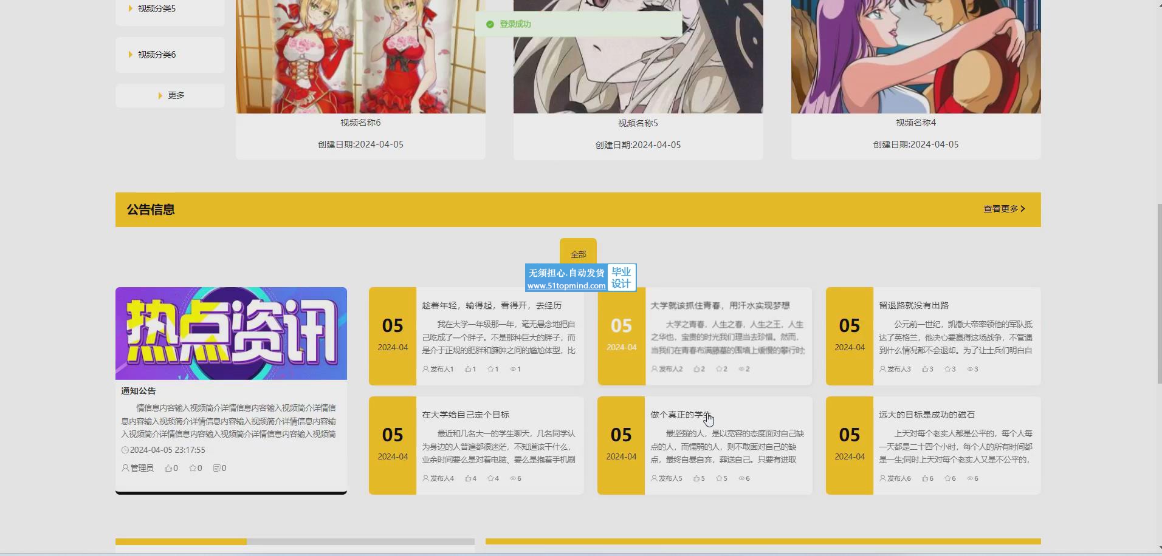
Task: Click star icon on 发布人1 post
Action: click(x=490, y=369)
